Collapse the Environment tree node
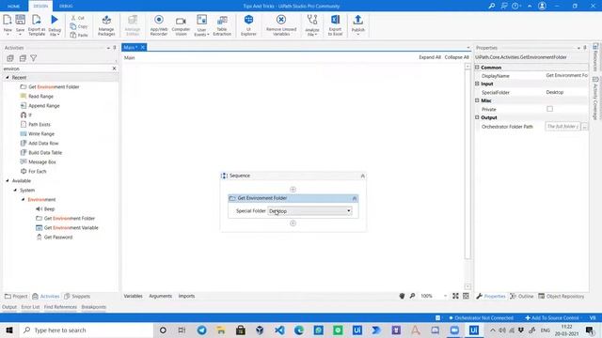Screen dimensions: 602x338 click(x=23, y=199)
